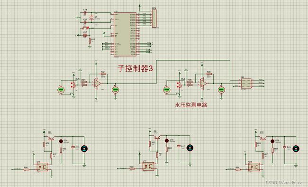Select feedback resistor R36 above right op-amp
This screenshot has height=187, width=308.
(x=209, y=74)
